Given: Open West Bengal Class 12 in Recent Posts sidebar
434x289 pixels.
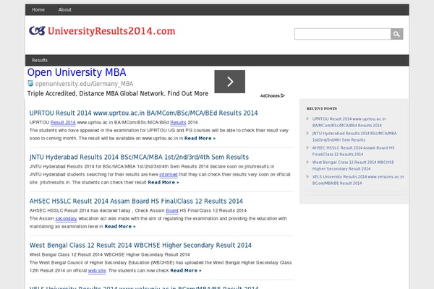Looking at the screenshot, I should tap(353, 165).
